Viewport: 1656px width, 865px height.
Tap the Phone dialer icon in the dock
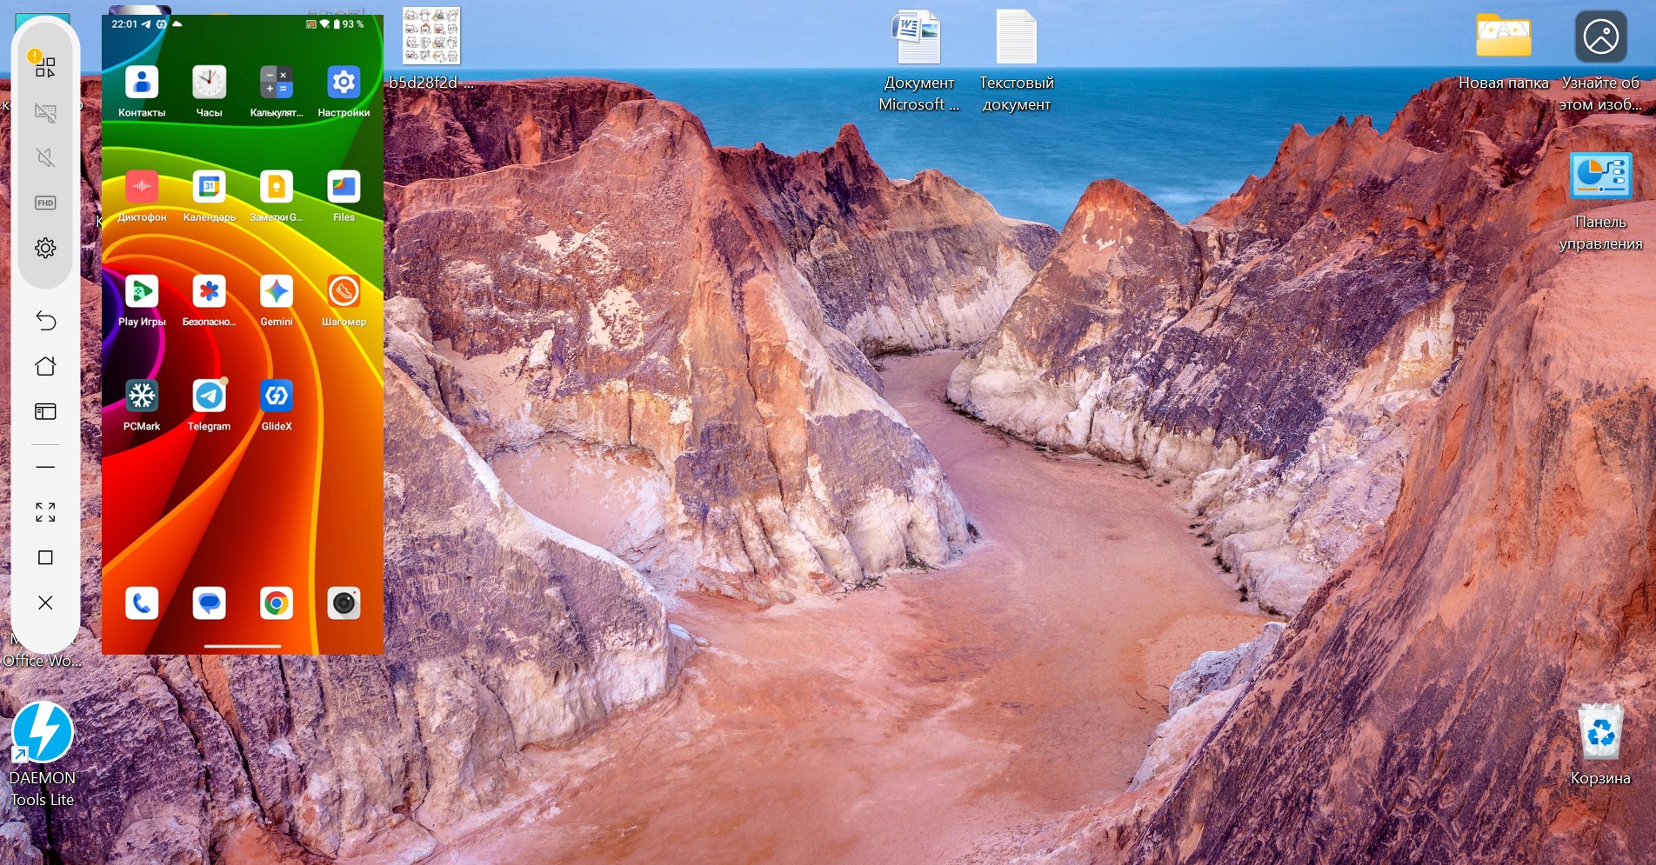tap(142, 603)
